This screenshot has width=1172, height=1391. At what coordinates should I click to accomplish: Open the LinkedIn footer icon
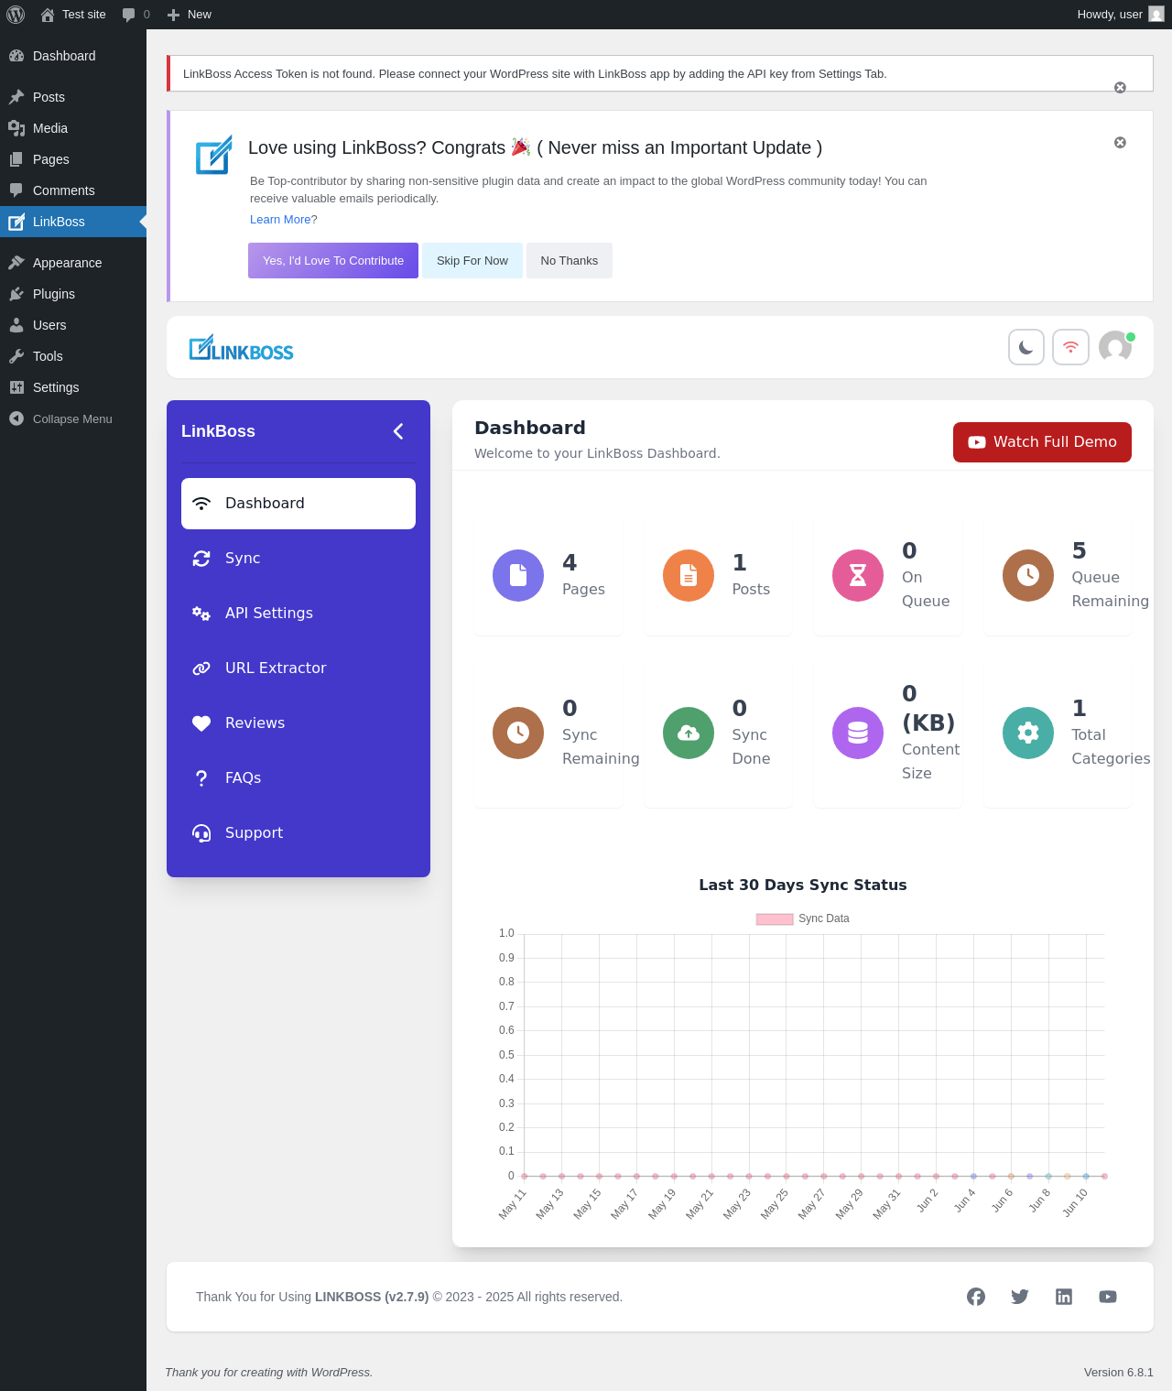1064,1297
